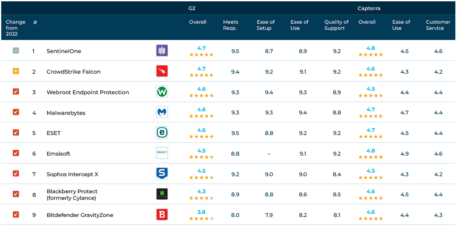Click the CrowdStrike Falcon red logo

click(x=162, y=71)
